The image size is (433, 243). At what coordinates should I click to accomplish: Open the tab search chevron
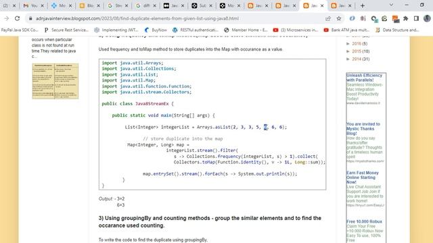pyautogui.click(x=391, y=5)
